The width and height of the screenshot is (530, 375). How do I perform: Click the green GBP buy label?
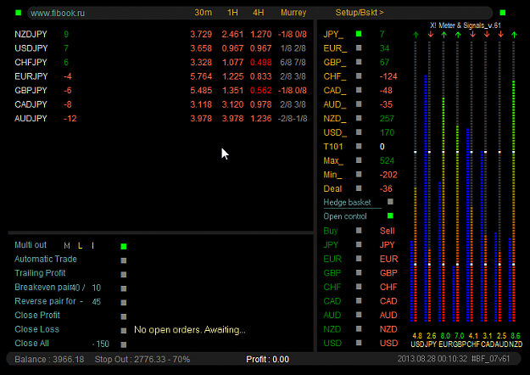pos(332,273)
